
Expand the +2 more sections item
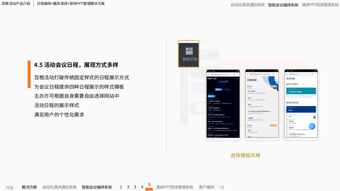[x=221, y=187]
